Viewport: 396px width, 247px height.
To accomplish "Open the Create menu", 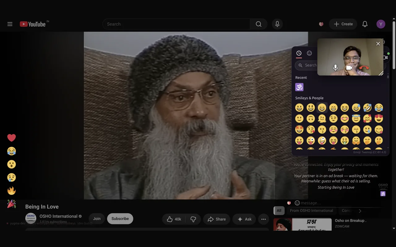I will coord(343,24).
